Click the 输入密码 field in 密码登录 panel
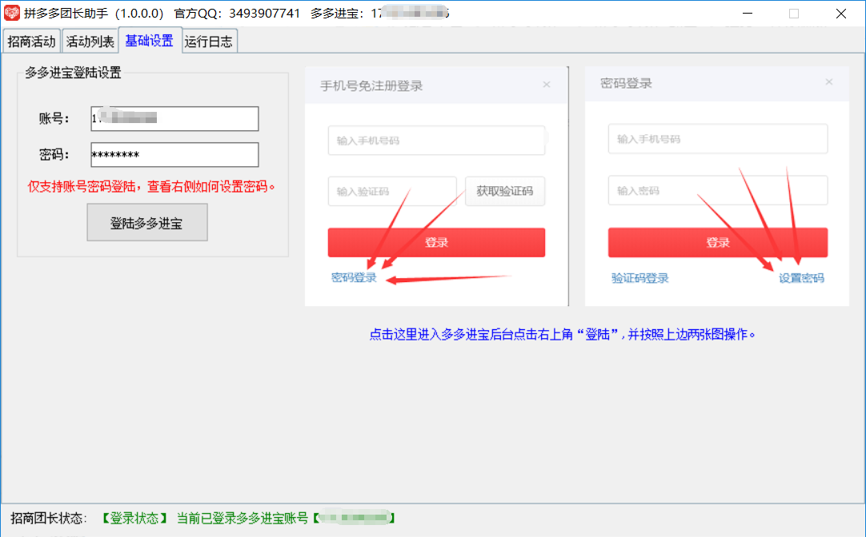This screenshot has width=866, height=537. [717, 190]
